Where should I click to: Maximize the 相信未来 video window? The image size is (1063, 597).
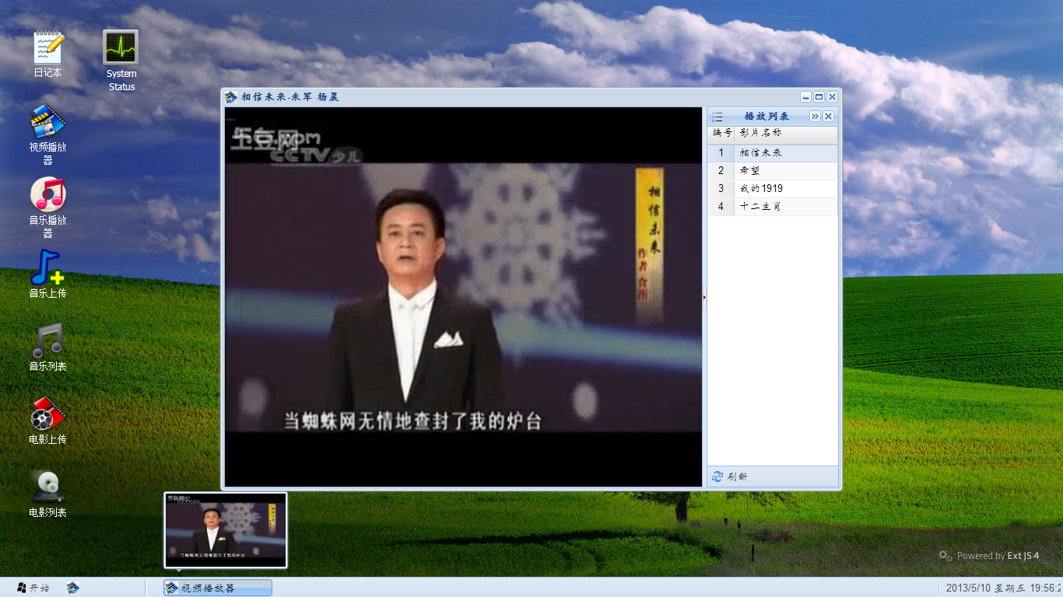tap(819, 97)
